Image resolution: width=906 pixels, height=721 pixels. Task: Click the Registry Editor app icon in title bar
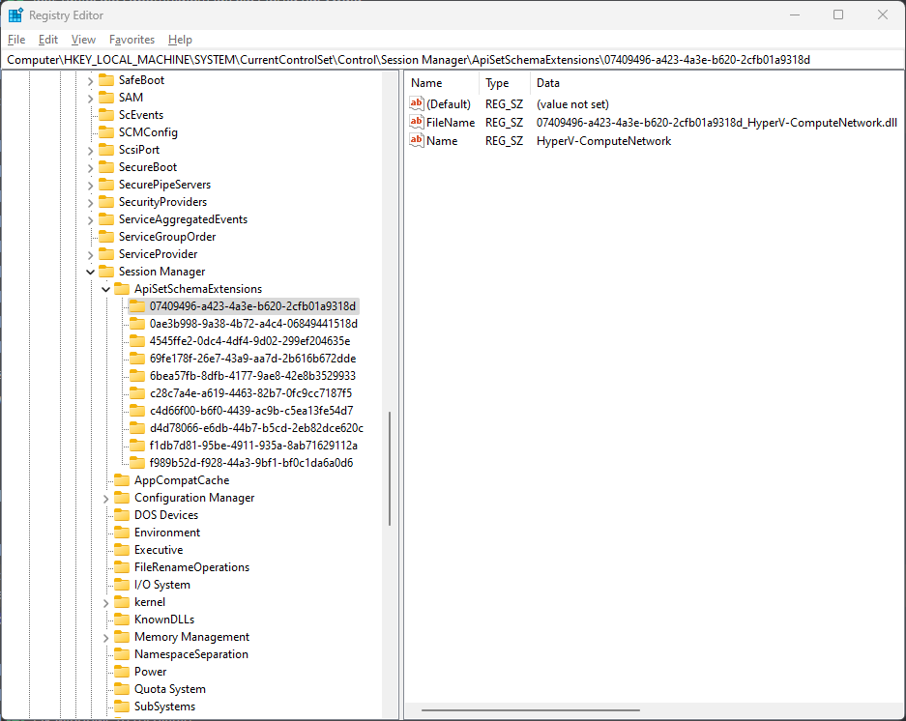pyautogui.click(x=15, y=15)
